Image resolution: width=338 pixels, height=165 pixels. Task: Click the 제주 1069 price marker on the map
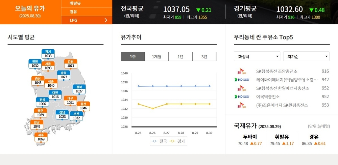41,137
